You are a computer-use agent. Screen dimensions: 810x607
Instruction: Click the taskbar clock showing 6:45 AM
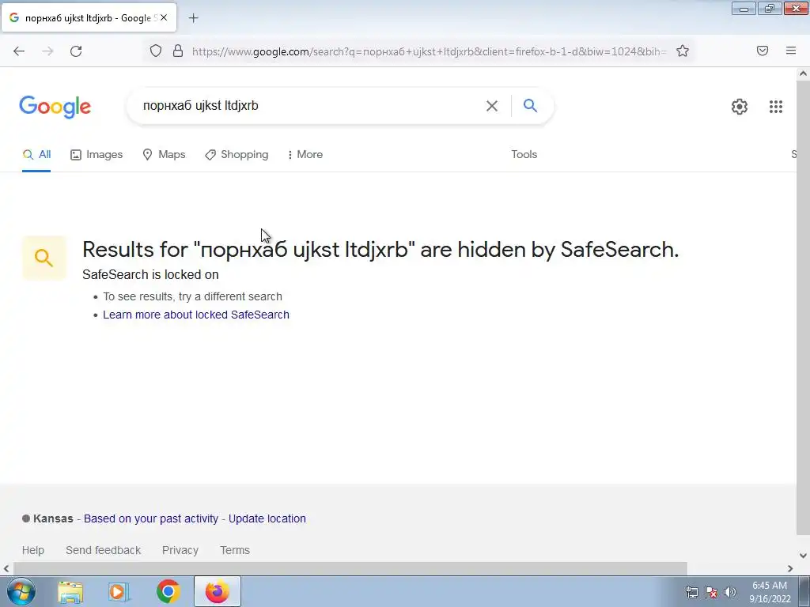(x=770, y=592)
